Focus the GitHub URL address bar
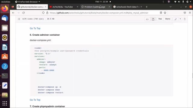 click(x=99, y=13)
